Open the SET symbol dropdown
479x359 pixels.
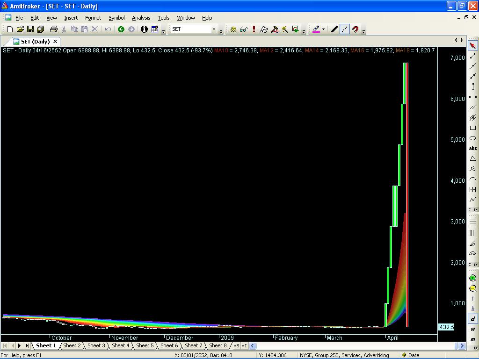tap(214, 29)
